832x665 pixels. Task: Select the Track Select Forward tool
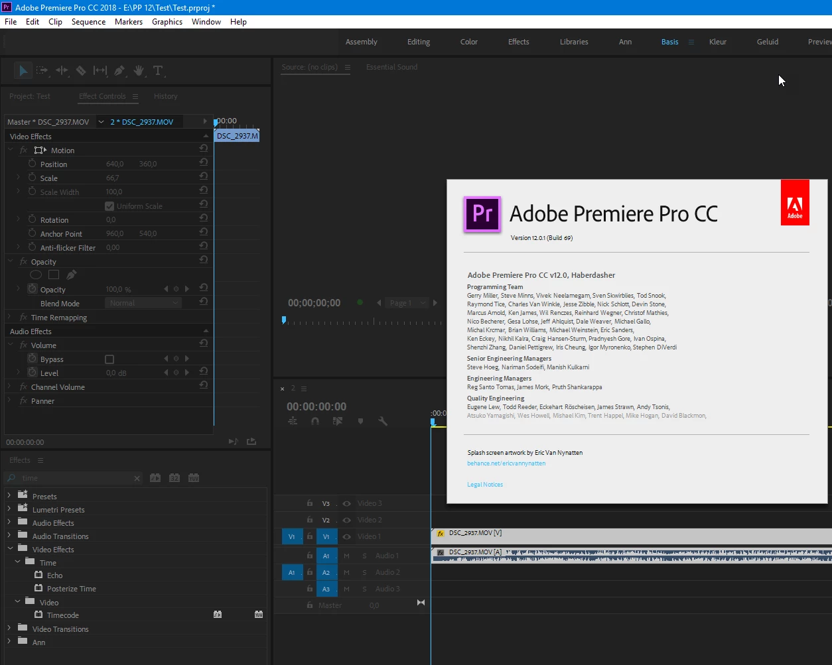pyautogui.click(x=42, y=70)
